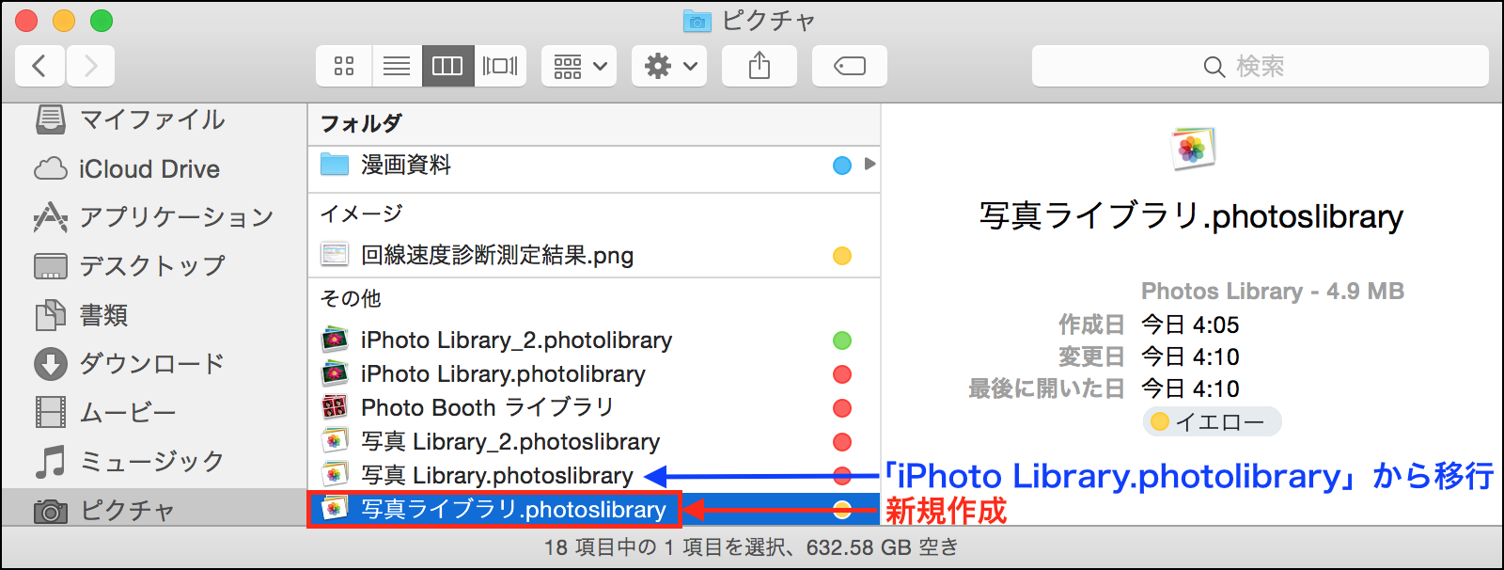Screen dimensions: 1504x570
Task: Click the ミュージック note icon
Action: (x=51, y=461)
